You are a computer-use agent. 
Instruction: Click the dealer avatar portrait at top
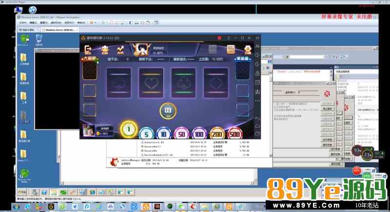tap(141, 49)
